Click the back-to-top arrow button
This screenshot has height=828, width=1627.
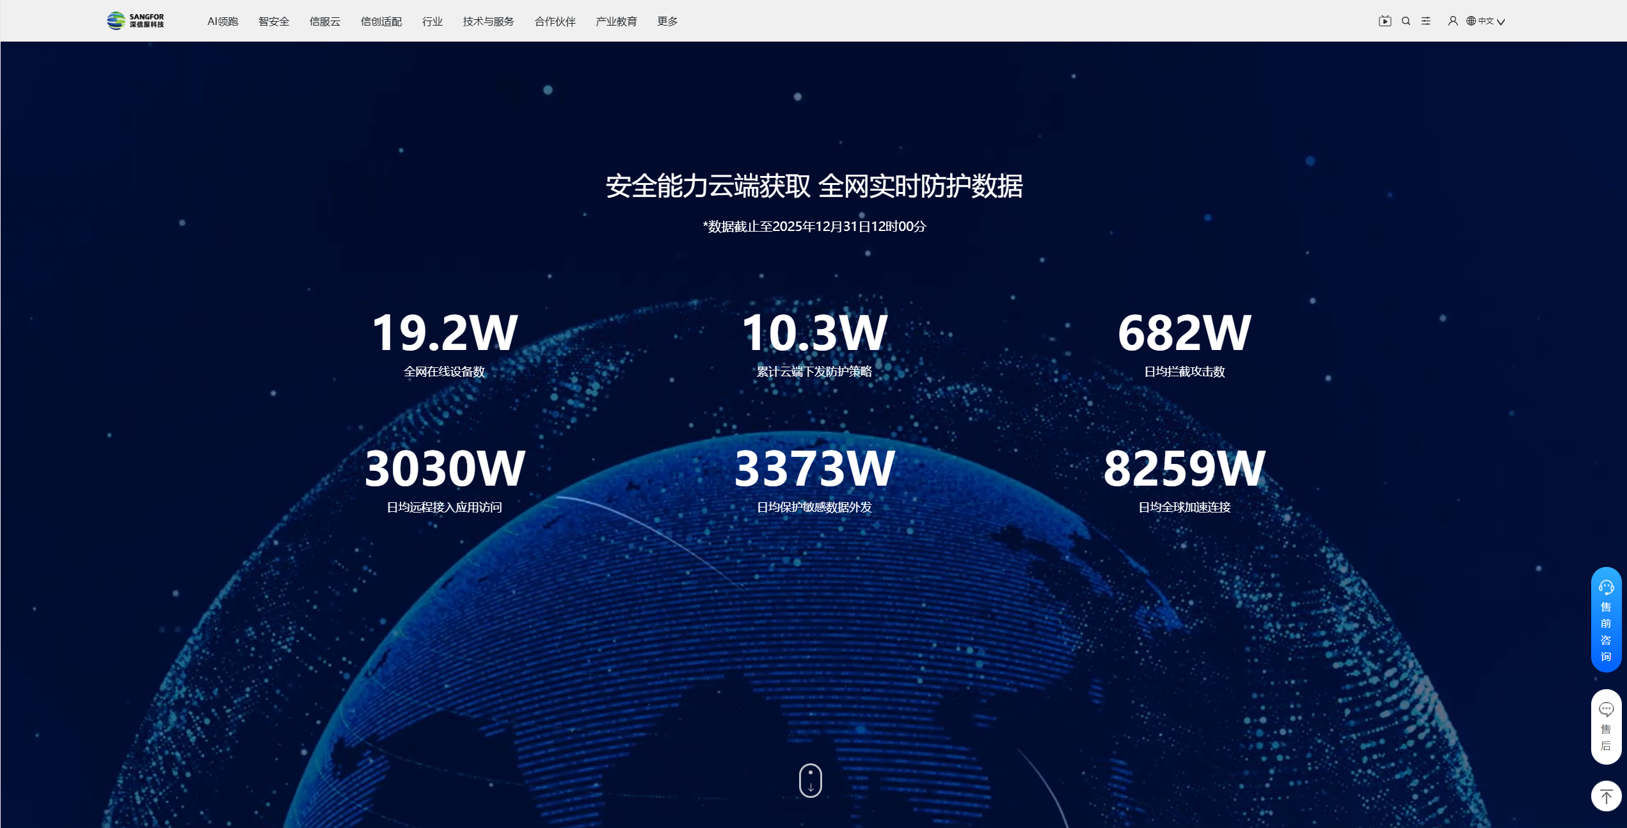(1606, 796)
